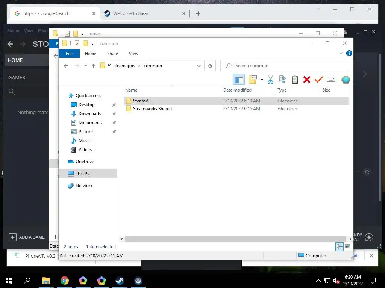Image resolution: width=385 pixels, height=288 pixels.
Task: Click the shell icon in Explorer toolbar
Action: pyautogui.click(x=346, y=79)
